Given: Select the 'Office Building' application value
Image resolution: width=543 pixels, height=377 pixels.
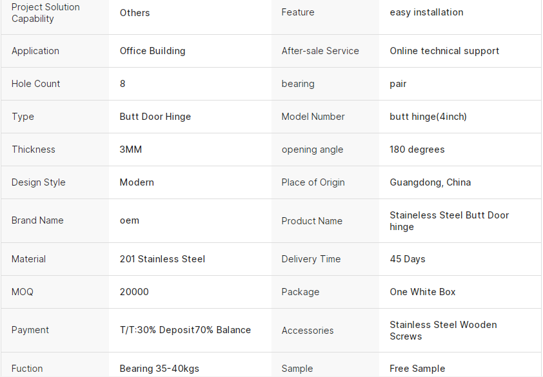Looking at the screenshot, I should click(152, 51).
